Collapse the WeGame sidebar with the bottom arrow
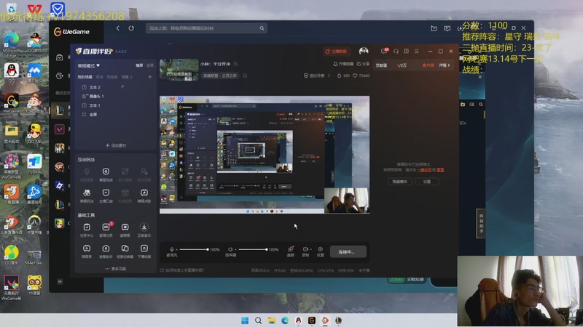Screen dimensions: 583x327 (60, 282)
